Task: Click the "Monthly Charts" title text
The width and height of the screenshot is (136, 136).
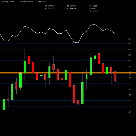Action: 8,2
